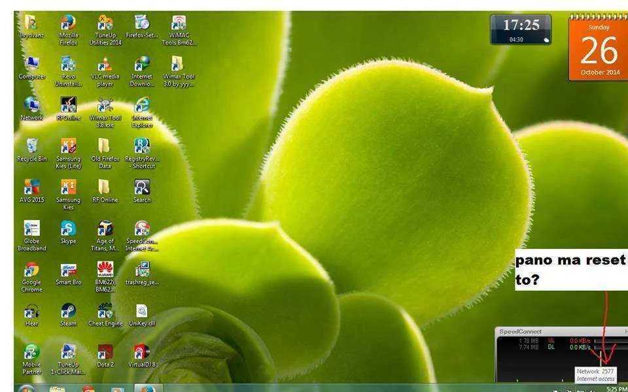
Task: Open the Computer desktop icon
Action: (x=31, y=68)
